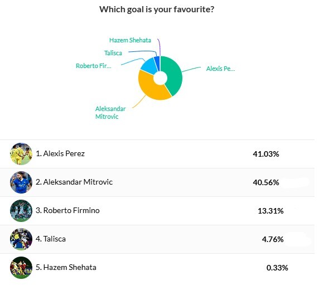Select the dark blue Talisca donut slice
Screen dimensions: 319x285
157,62
